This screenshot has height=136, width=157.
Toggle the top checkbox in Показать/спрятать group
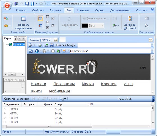[x=47, y=17]
